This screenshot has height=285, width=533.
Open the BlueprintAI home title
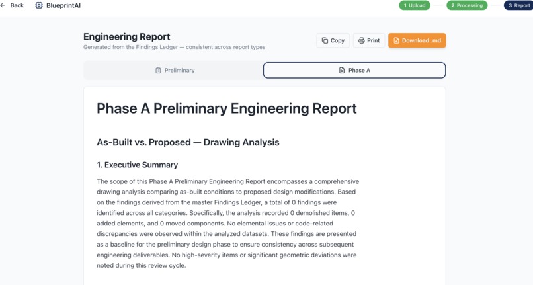pyautogui.click(x=63, y=5)
